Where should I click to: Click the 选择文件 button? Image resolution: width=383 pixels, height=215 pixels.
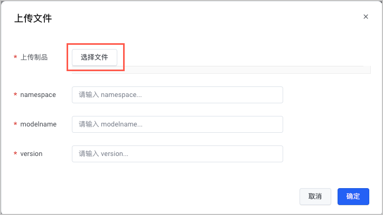95,57
